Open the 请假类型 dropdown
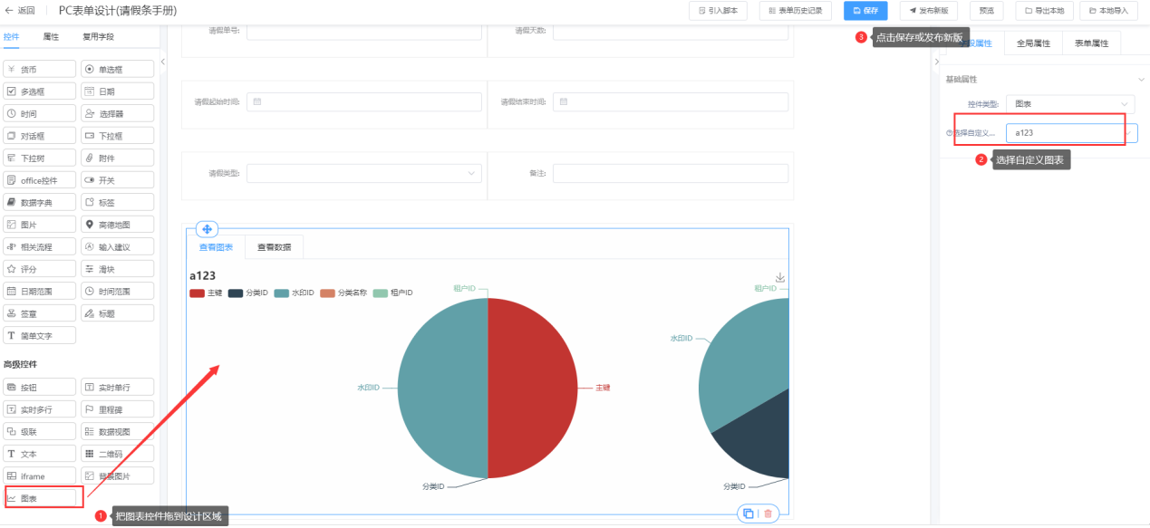Image resolution: width=1150 pixels, height=528 pixels. [x=364, y=172]
